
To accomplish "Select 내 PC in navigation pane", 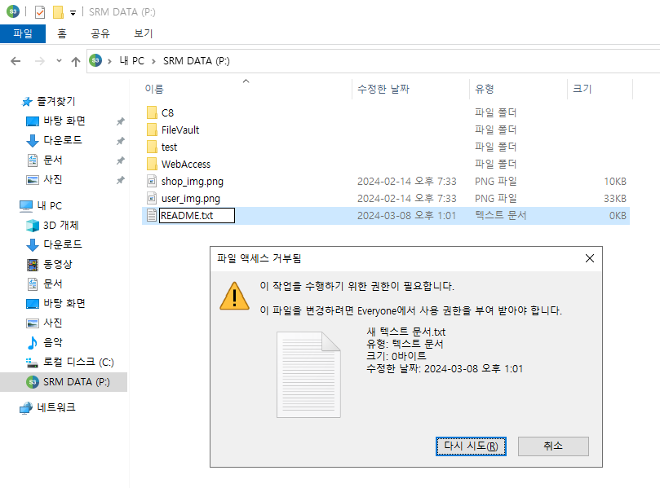I will click(49, 205).
